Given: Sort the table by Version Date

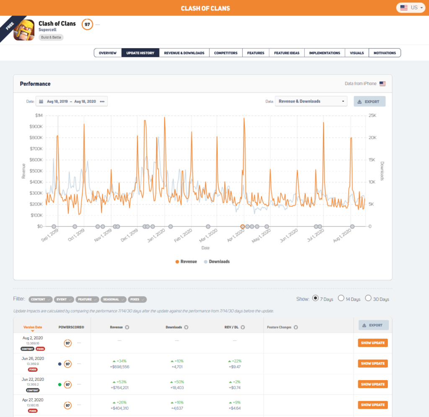Looking at the screenshot, I should pos(33,327).
